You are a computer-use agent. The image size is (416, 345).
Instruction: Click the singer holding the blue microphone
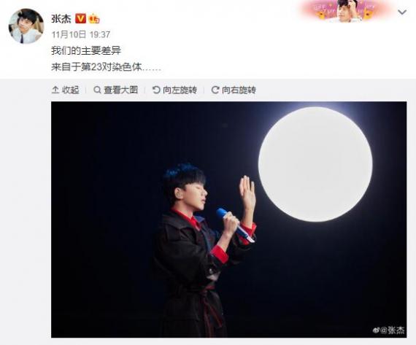[x=206, y=249]
